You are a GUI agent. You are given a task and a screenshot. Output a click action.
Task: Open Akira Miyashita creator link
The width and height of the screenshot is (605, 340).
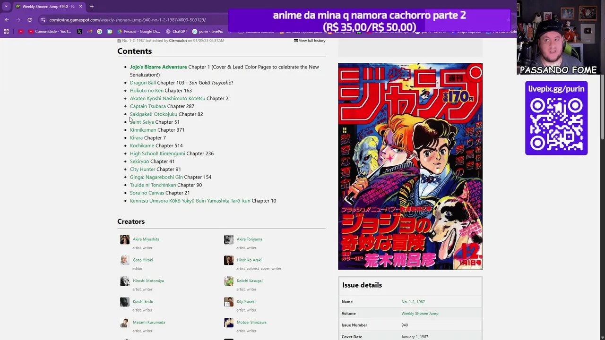[x=146, y=239]
